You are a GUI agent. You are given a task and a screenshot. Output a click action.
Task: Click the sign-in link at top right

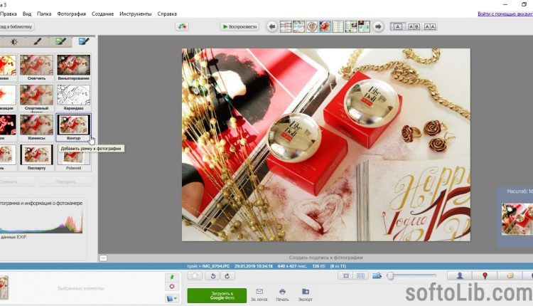[505, 14]
